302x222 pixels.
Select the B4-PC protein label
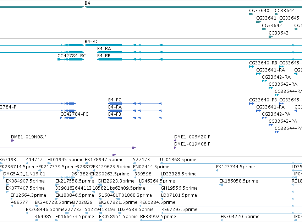pos(115,100)
